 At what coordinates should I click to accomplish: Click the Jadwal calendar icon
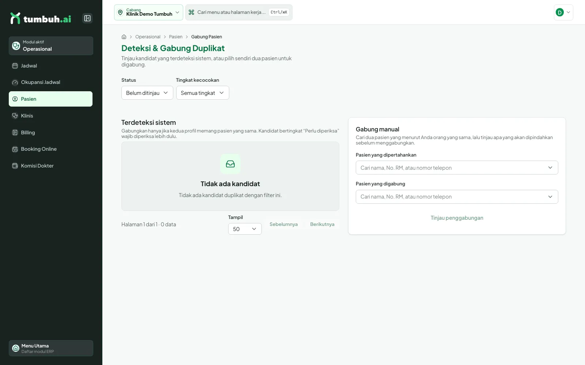15,66
